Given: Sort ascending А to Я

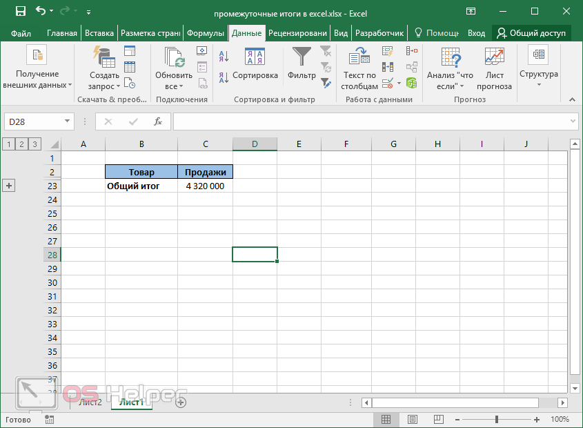Looking at the screenshot, I should (224, 56).
